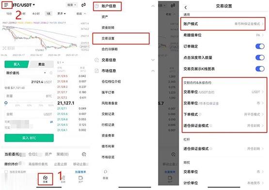Tap the swap arrows icon beside available balance
This screenshot has width=269, height=190.
(51, 122)
